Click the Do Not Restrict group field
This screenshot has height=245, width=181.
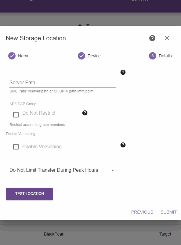tap(52, 113)
